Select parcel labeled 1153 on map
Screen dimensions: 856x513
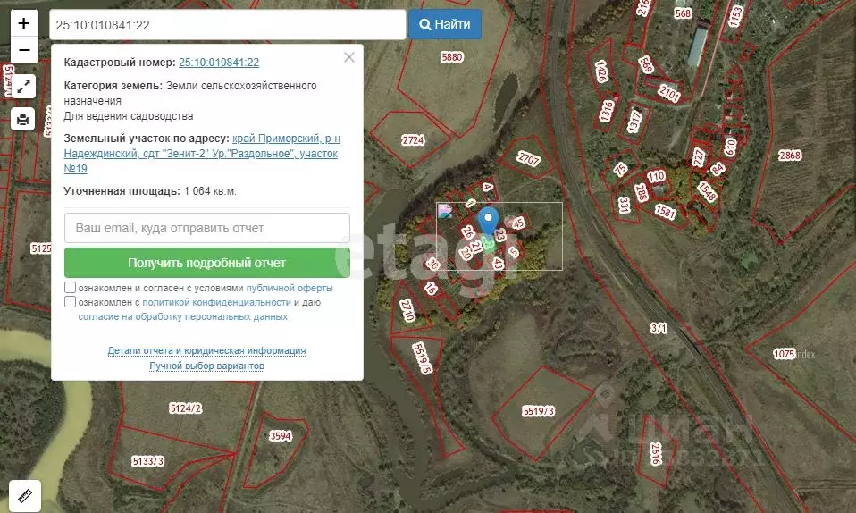pos(736,16)
